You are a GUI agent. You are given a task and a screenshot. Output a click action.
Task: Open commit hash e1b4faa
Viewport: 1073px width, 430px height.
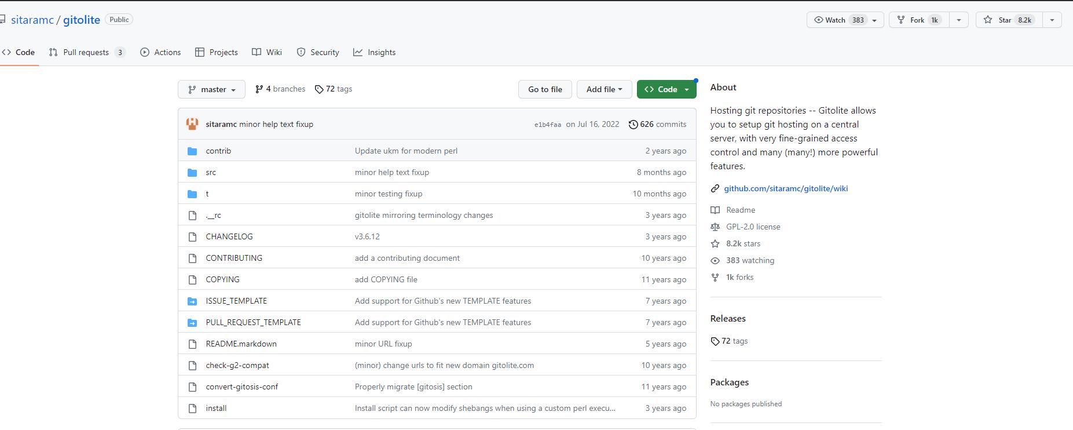click(547, 125)
